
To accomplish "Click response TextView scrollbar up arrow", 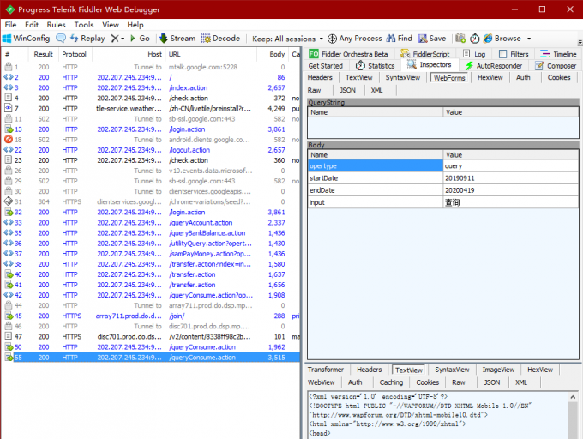I will pyautogui.click(x=574, y=397).
